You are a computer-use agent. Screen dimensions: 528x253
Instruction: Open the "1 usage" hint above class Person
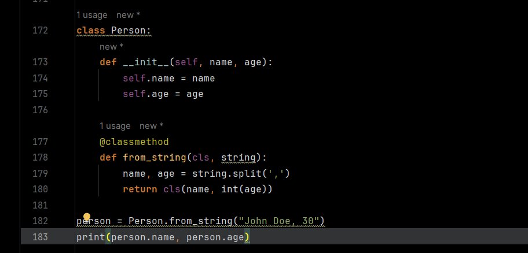(x=91, y=15)
